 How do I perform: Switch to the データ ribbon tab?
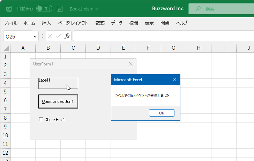[x=117, y=23]
